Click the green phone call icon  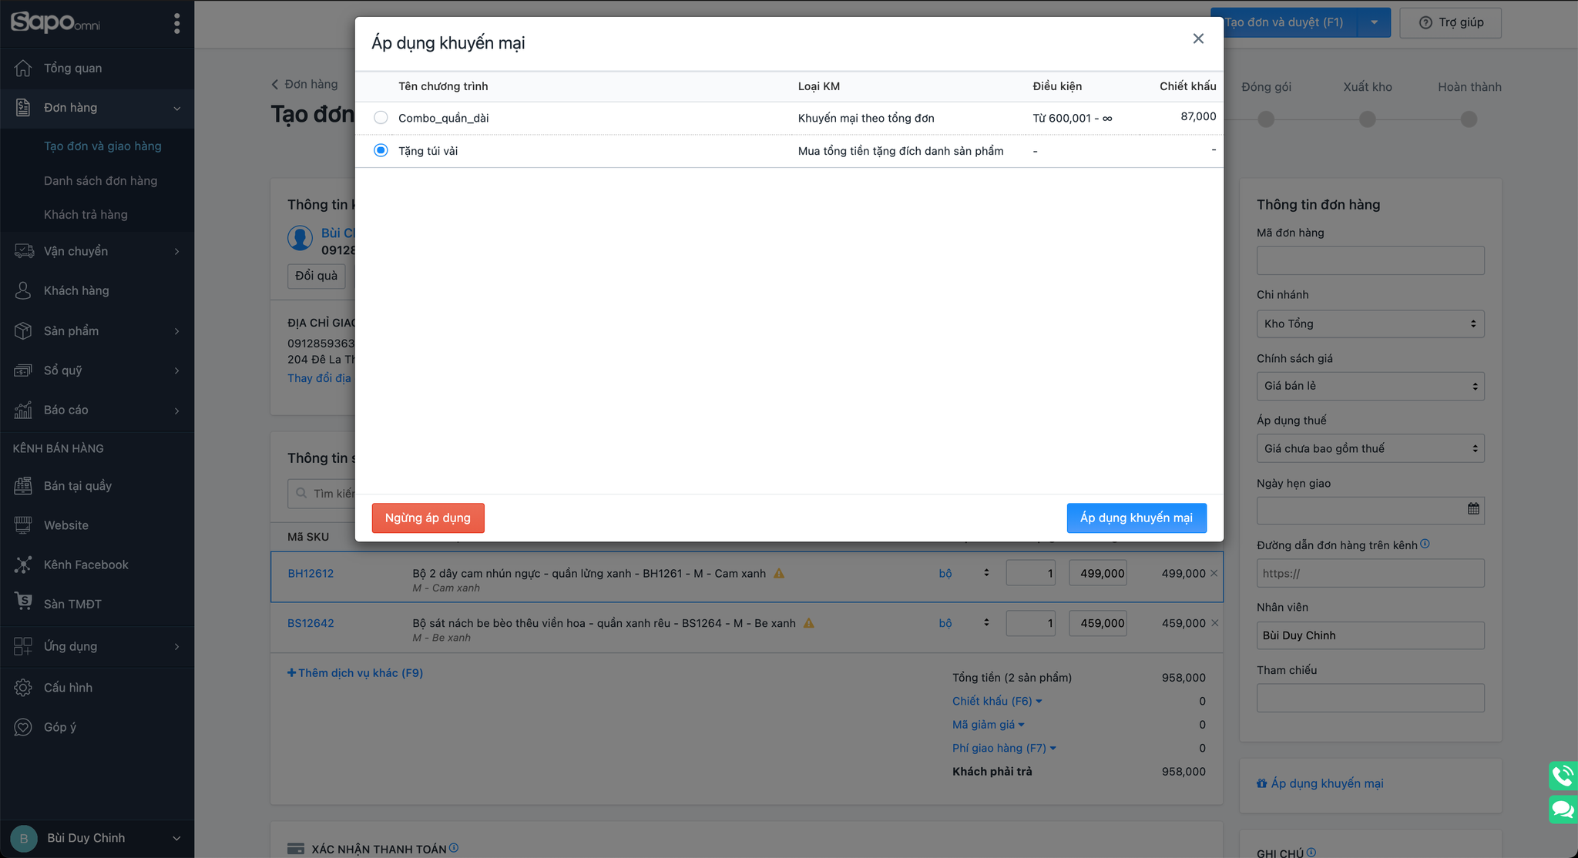[1563, 775]
